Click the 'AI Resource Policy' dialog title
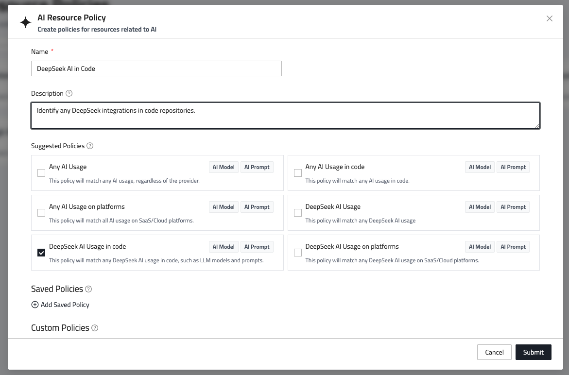 71,17
